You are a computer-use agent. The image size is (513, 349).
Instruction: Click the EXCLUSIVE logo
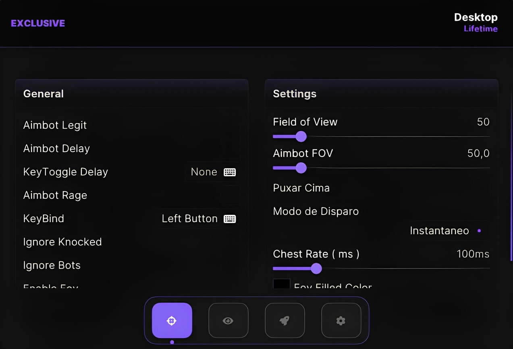coord(38,23)
